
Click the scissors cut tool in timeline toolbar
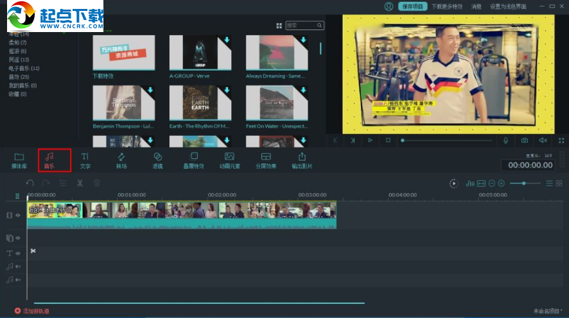click(80, 183)
